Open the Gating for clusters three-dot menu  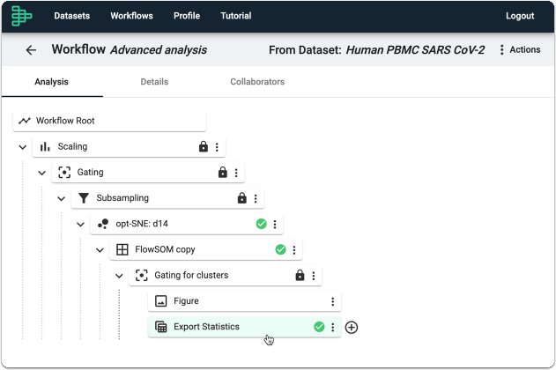coord(314,276)
